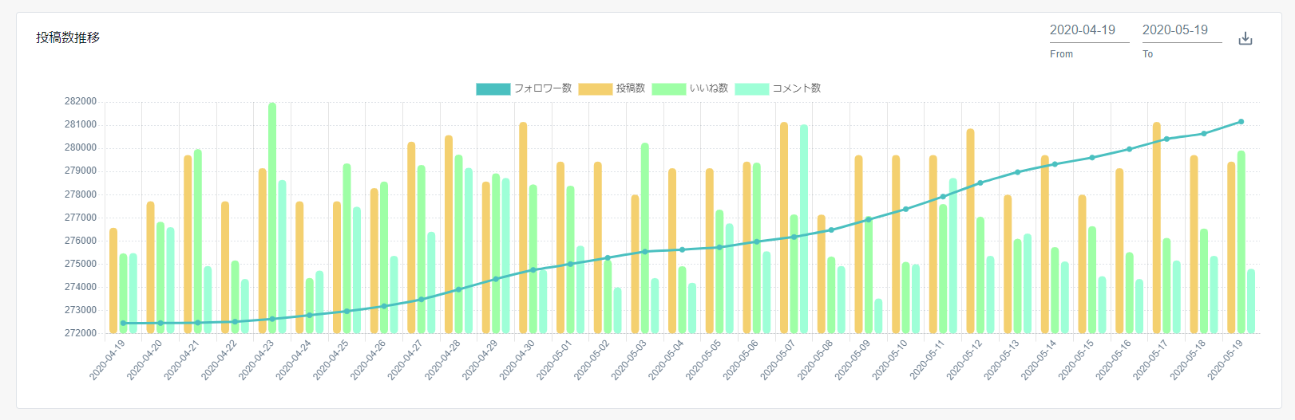Open the To date field 2020-05-19
1295x420 pixels.
coord(1182,30)
